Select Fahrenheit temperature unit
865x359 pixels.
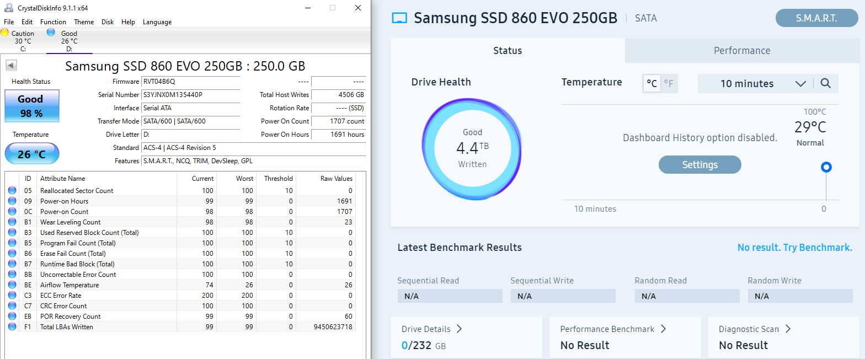click(669, 84)
